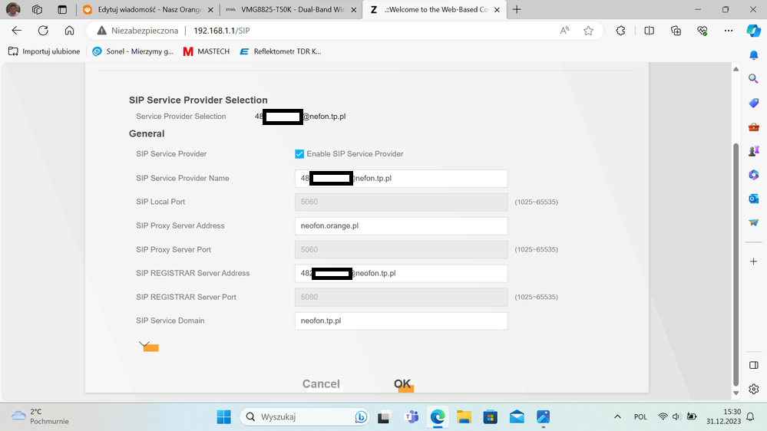Go to browser home page

(x=69, y=31)
